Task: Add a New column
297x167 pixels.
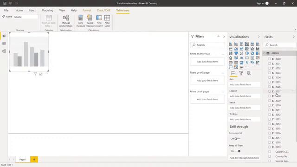Action: click(99, 21)
